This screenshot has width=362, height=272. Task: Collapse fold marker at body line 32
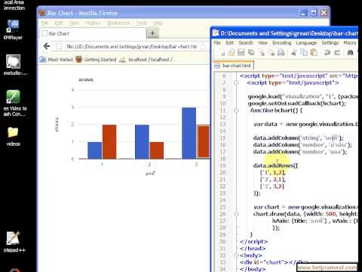[236, 255]
